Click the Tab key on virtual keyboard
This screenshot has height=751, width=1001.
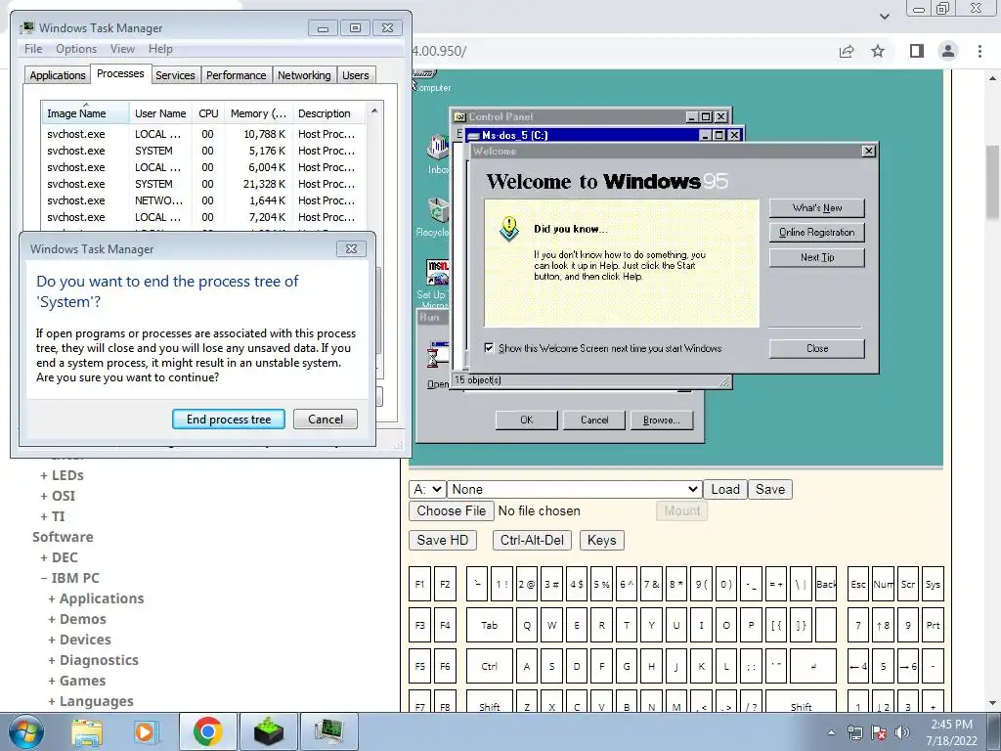(489, 625)
